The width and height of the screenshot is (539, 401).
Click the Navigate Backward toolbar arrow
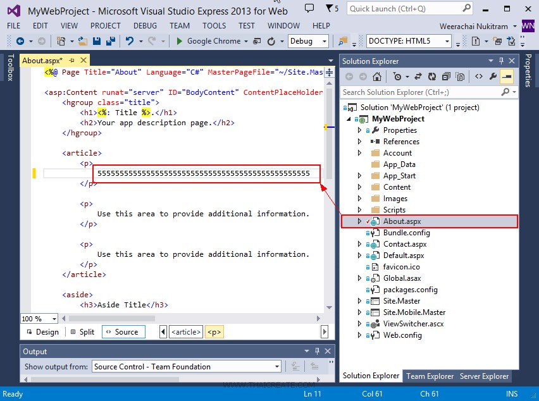[20, 41]
